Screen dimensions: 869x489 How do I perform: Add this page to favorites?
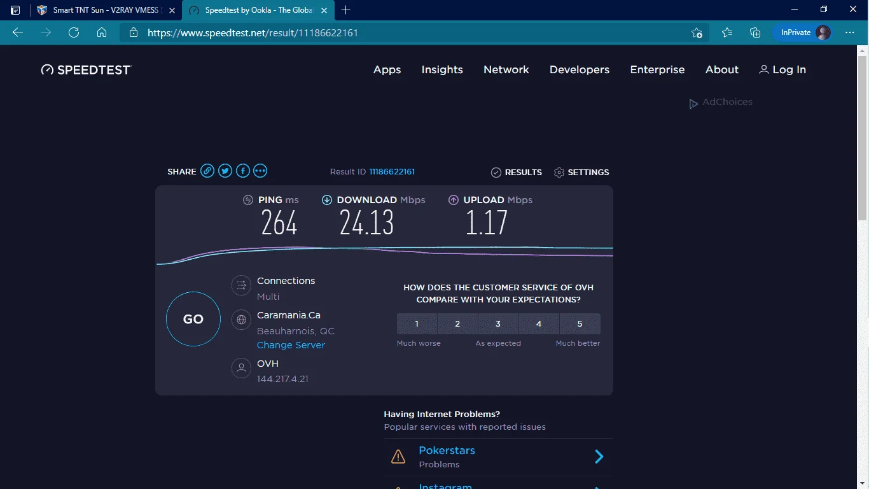click(697, 32)
